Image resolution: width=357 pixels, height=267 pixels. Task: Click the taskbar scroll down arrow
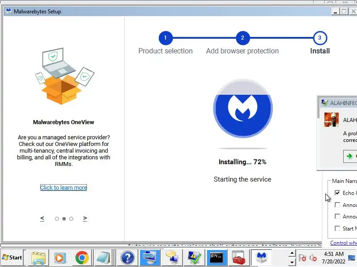(292, 262)
